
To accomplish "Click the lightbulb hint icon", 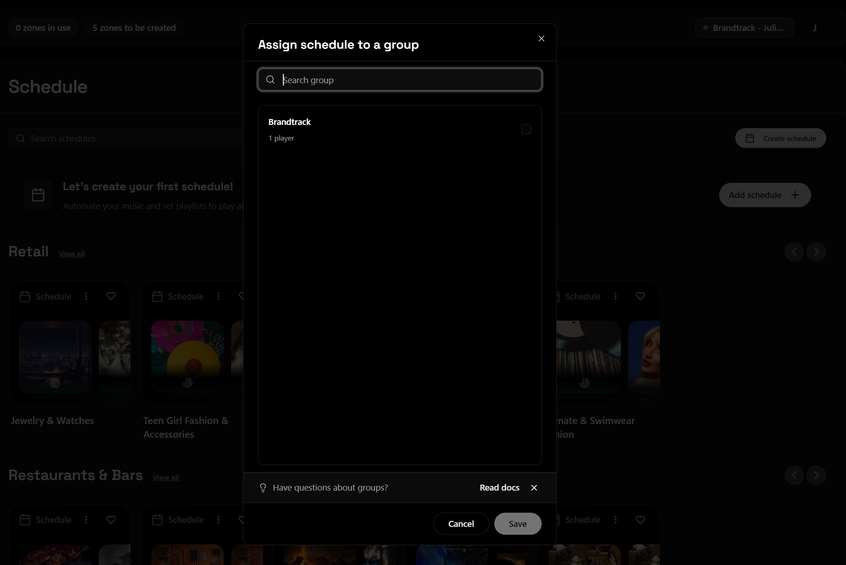I will (263, 487).
